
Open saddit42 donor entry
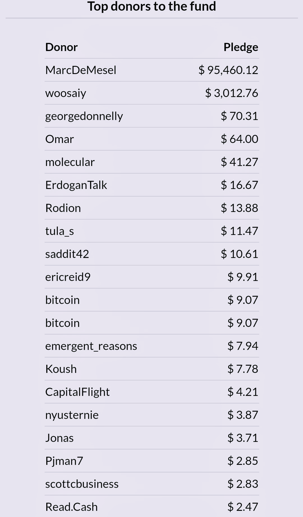pos(67,254)
